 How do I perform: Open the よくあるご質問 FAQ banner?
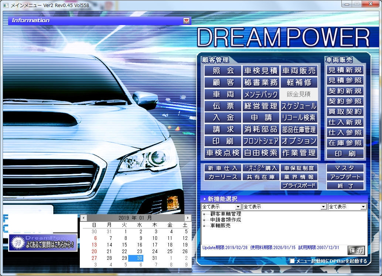pyautogui.click(x=43, y=242)
